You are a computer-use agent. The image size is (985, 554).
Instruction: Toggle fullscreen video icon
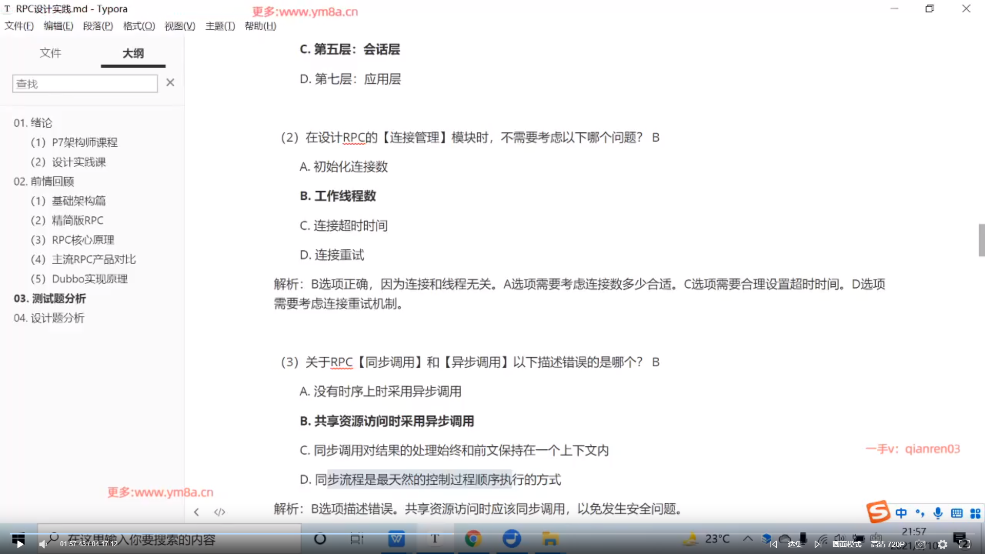[x=964, y=544]
